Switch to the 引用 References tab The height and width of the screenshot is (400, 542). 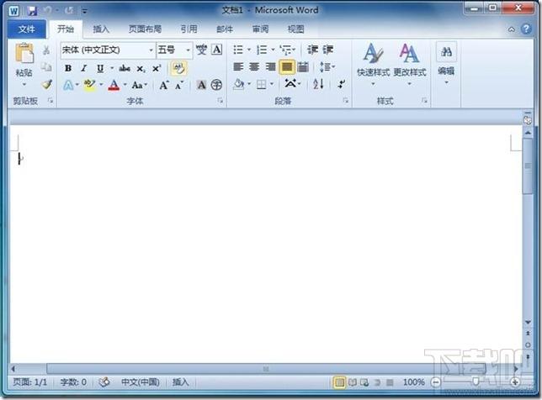coord(189,29)
